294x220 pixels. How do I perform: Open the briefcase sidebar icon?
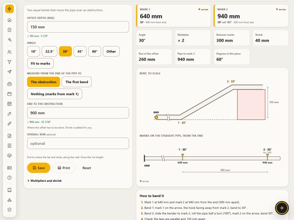click(x=9, y=84)
